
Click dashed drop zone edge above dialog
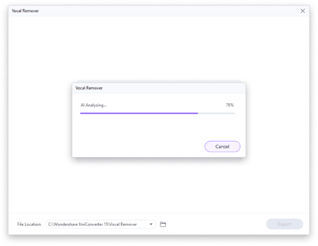(159, 81)
